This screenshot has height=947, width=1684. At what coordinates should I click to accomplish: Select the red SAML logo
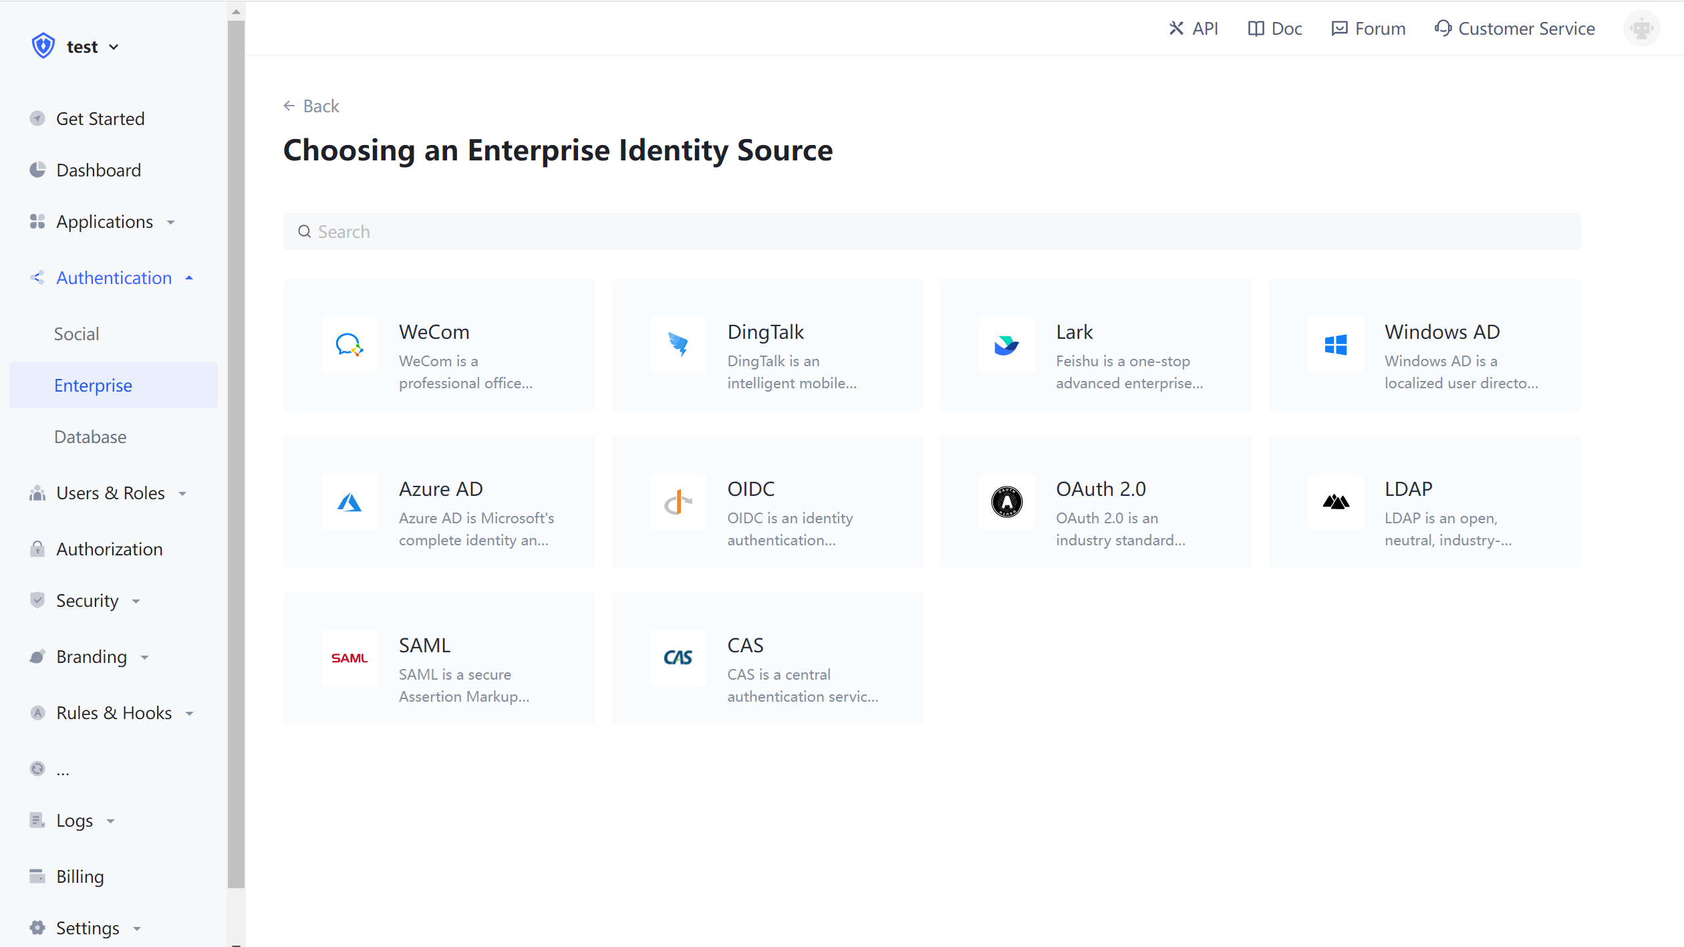point(349,658)
